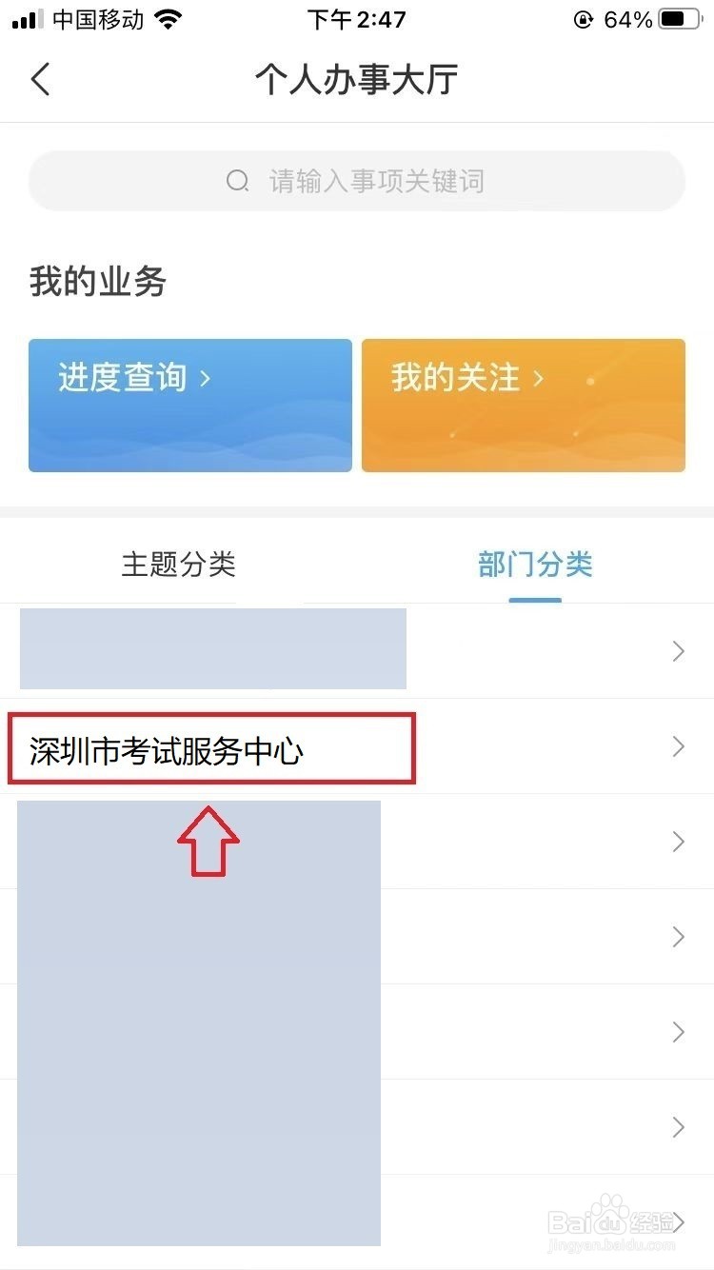The width and height of the screenshot is (714, 1270).
Task: Tap the 下午2:47 clock in status bar
Action: pyautogui.click(x=357, y=19)
